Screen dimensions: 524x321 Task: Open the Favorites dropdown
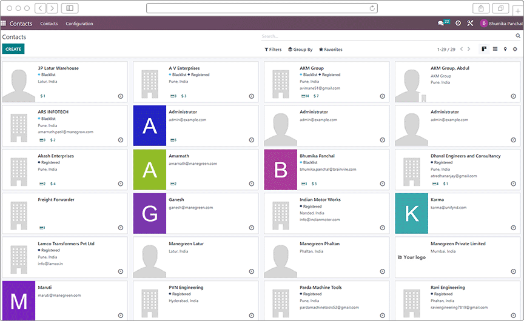tap(331, 50)
